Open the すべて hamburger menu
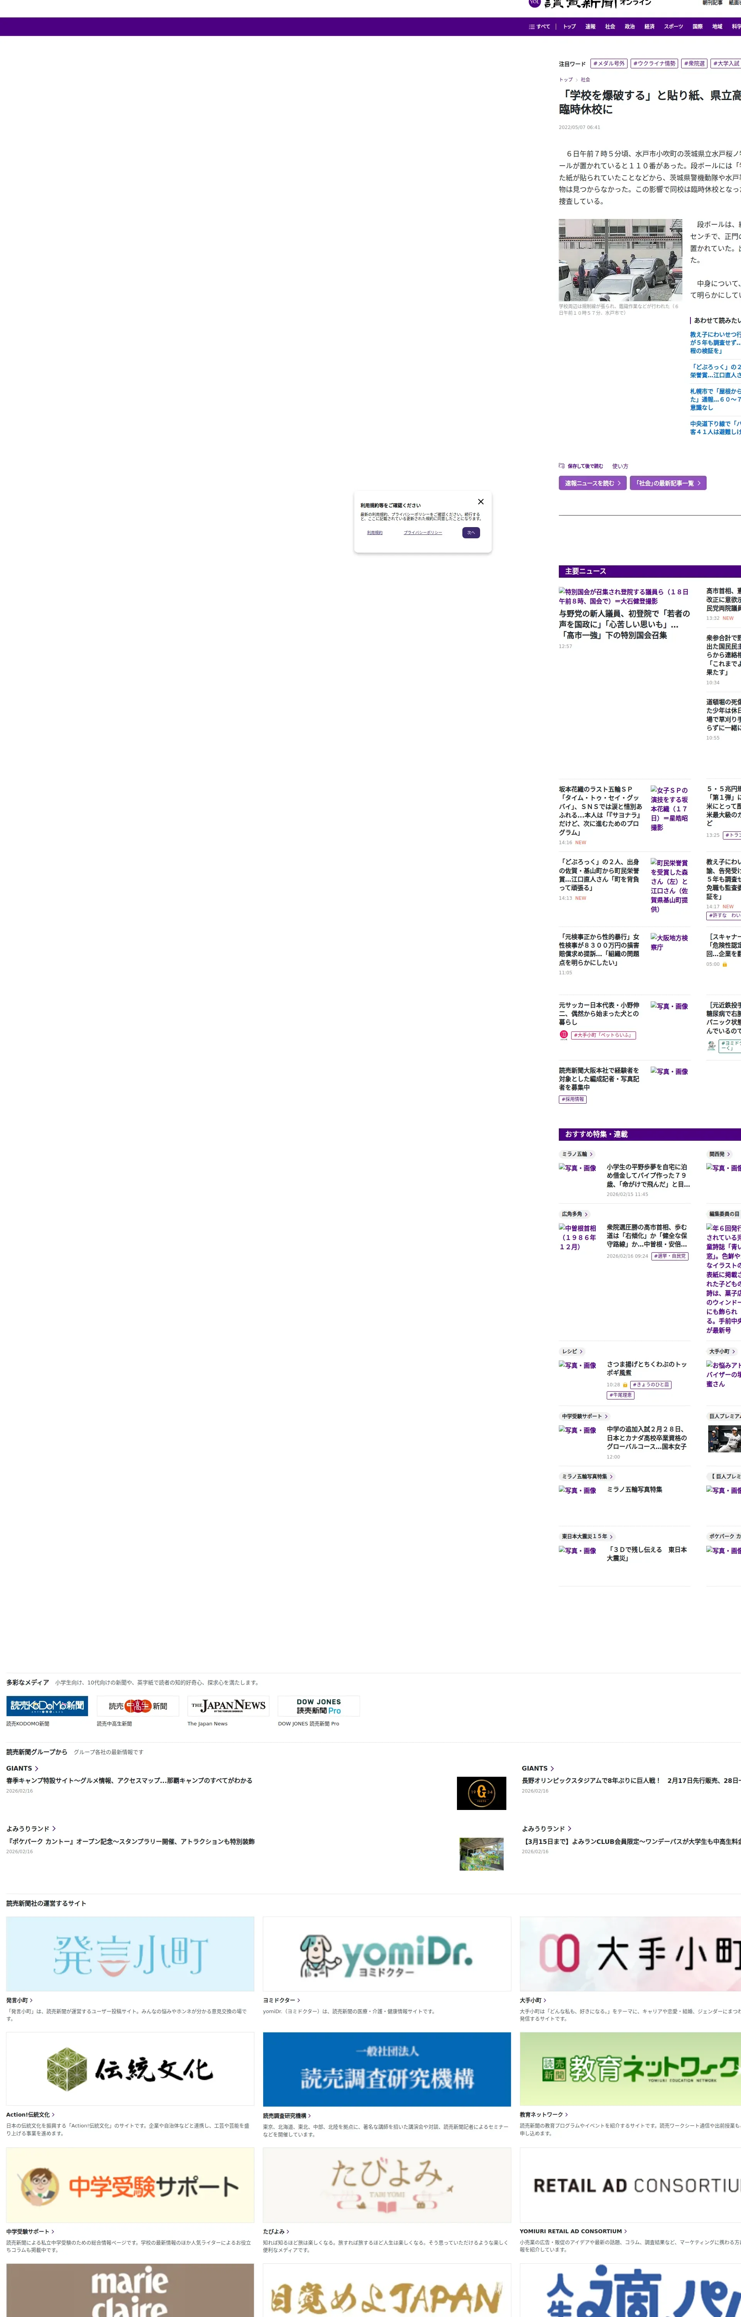Image resolution: width=741 pixels, height=2317 pixels. [x=539, y=27]
